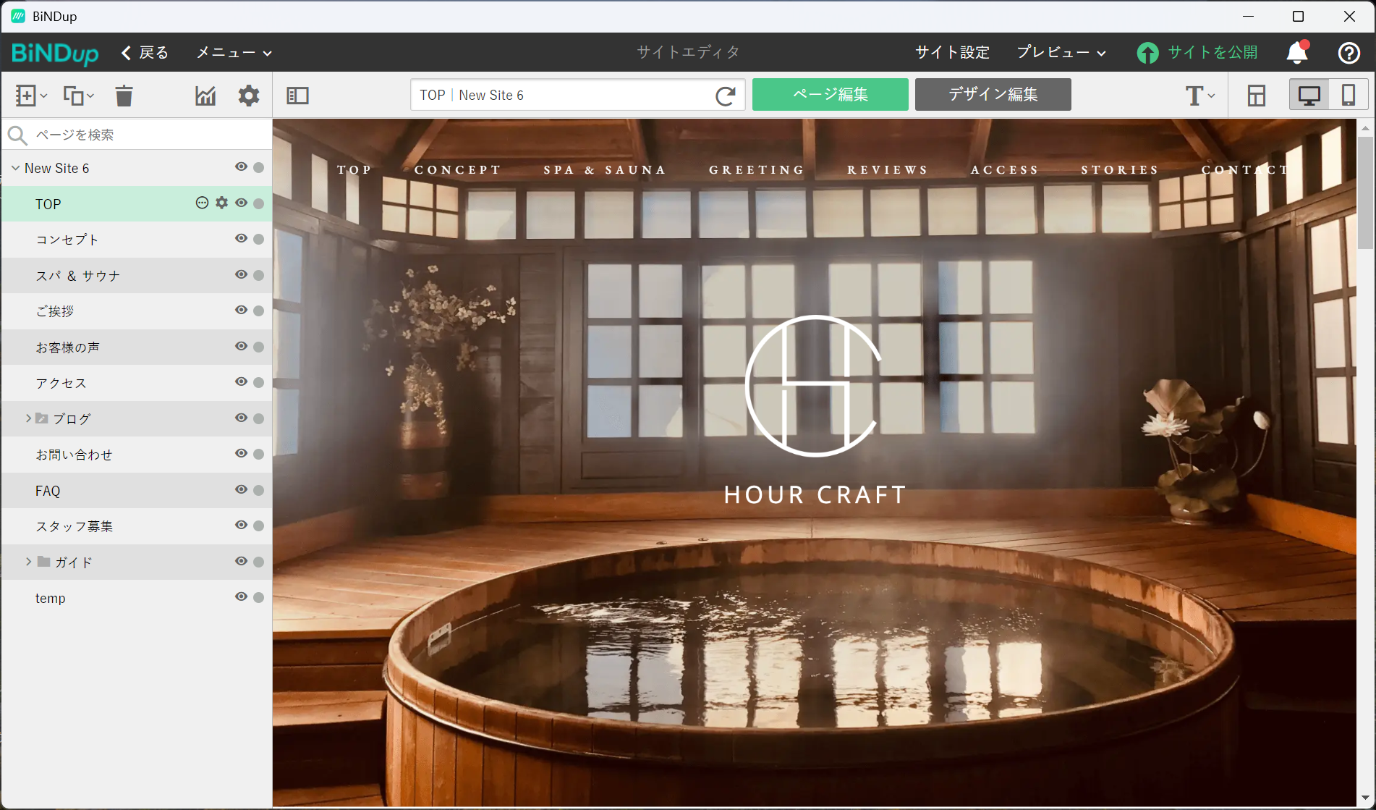The height and width of the screenshot is (810, 1376).
Task: Open the notifications bell
Action: coord(1297,52)
